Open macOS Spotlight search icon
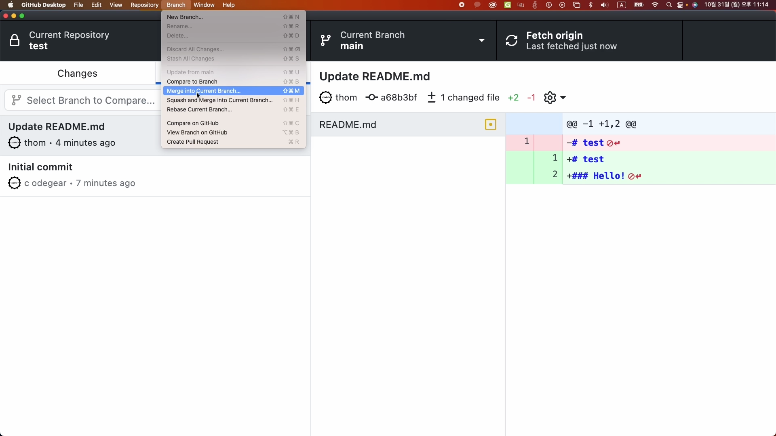 [669, 5]
